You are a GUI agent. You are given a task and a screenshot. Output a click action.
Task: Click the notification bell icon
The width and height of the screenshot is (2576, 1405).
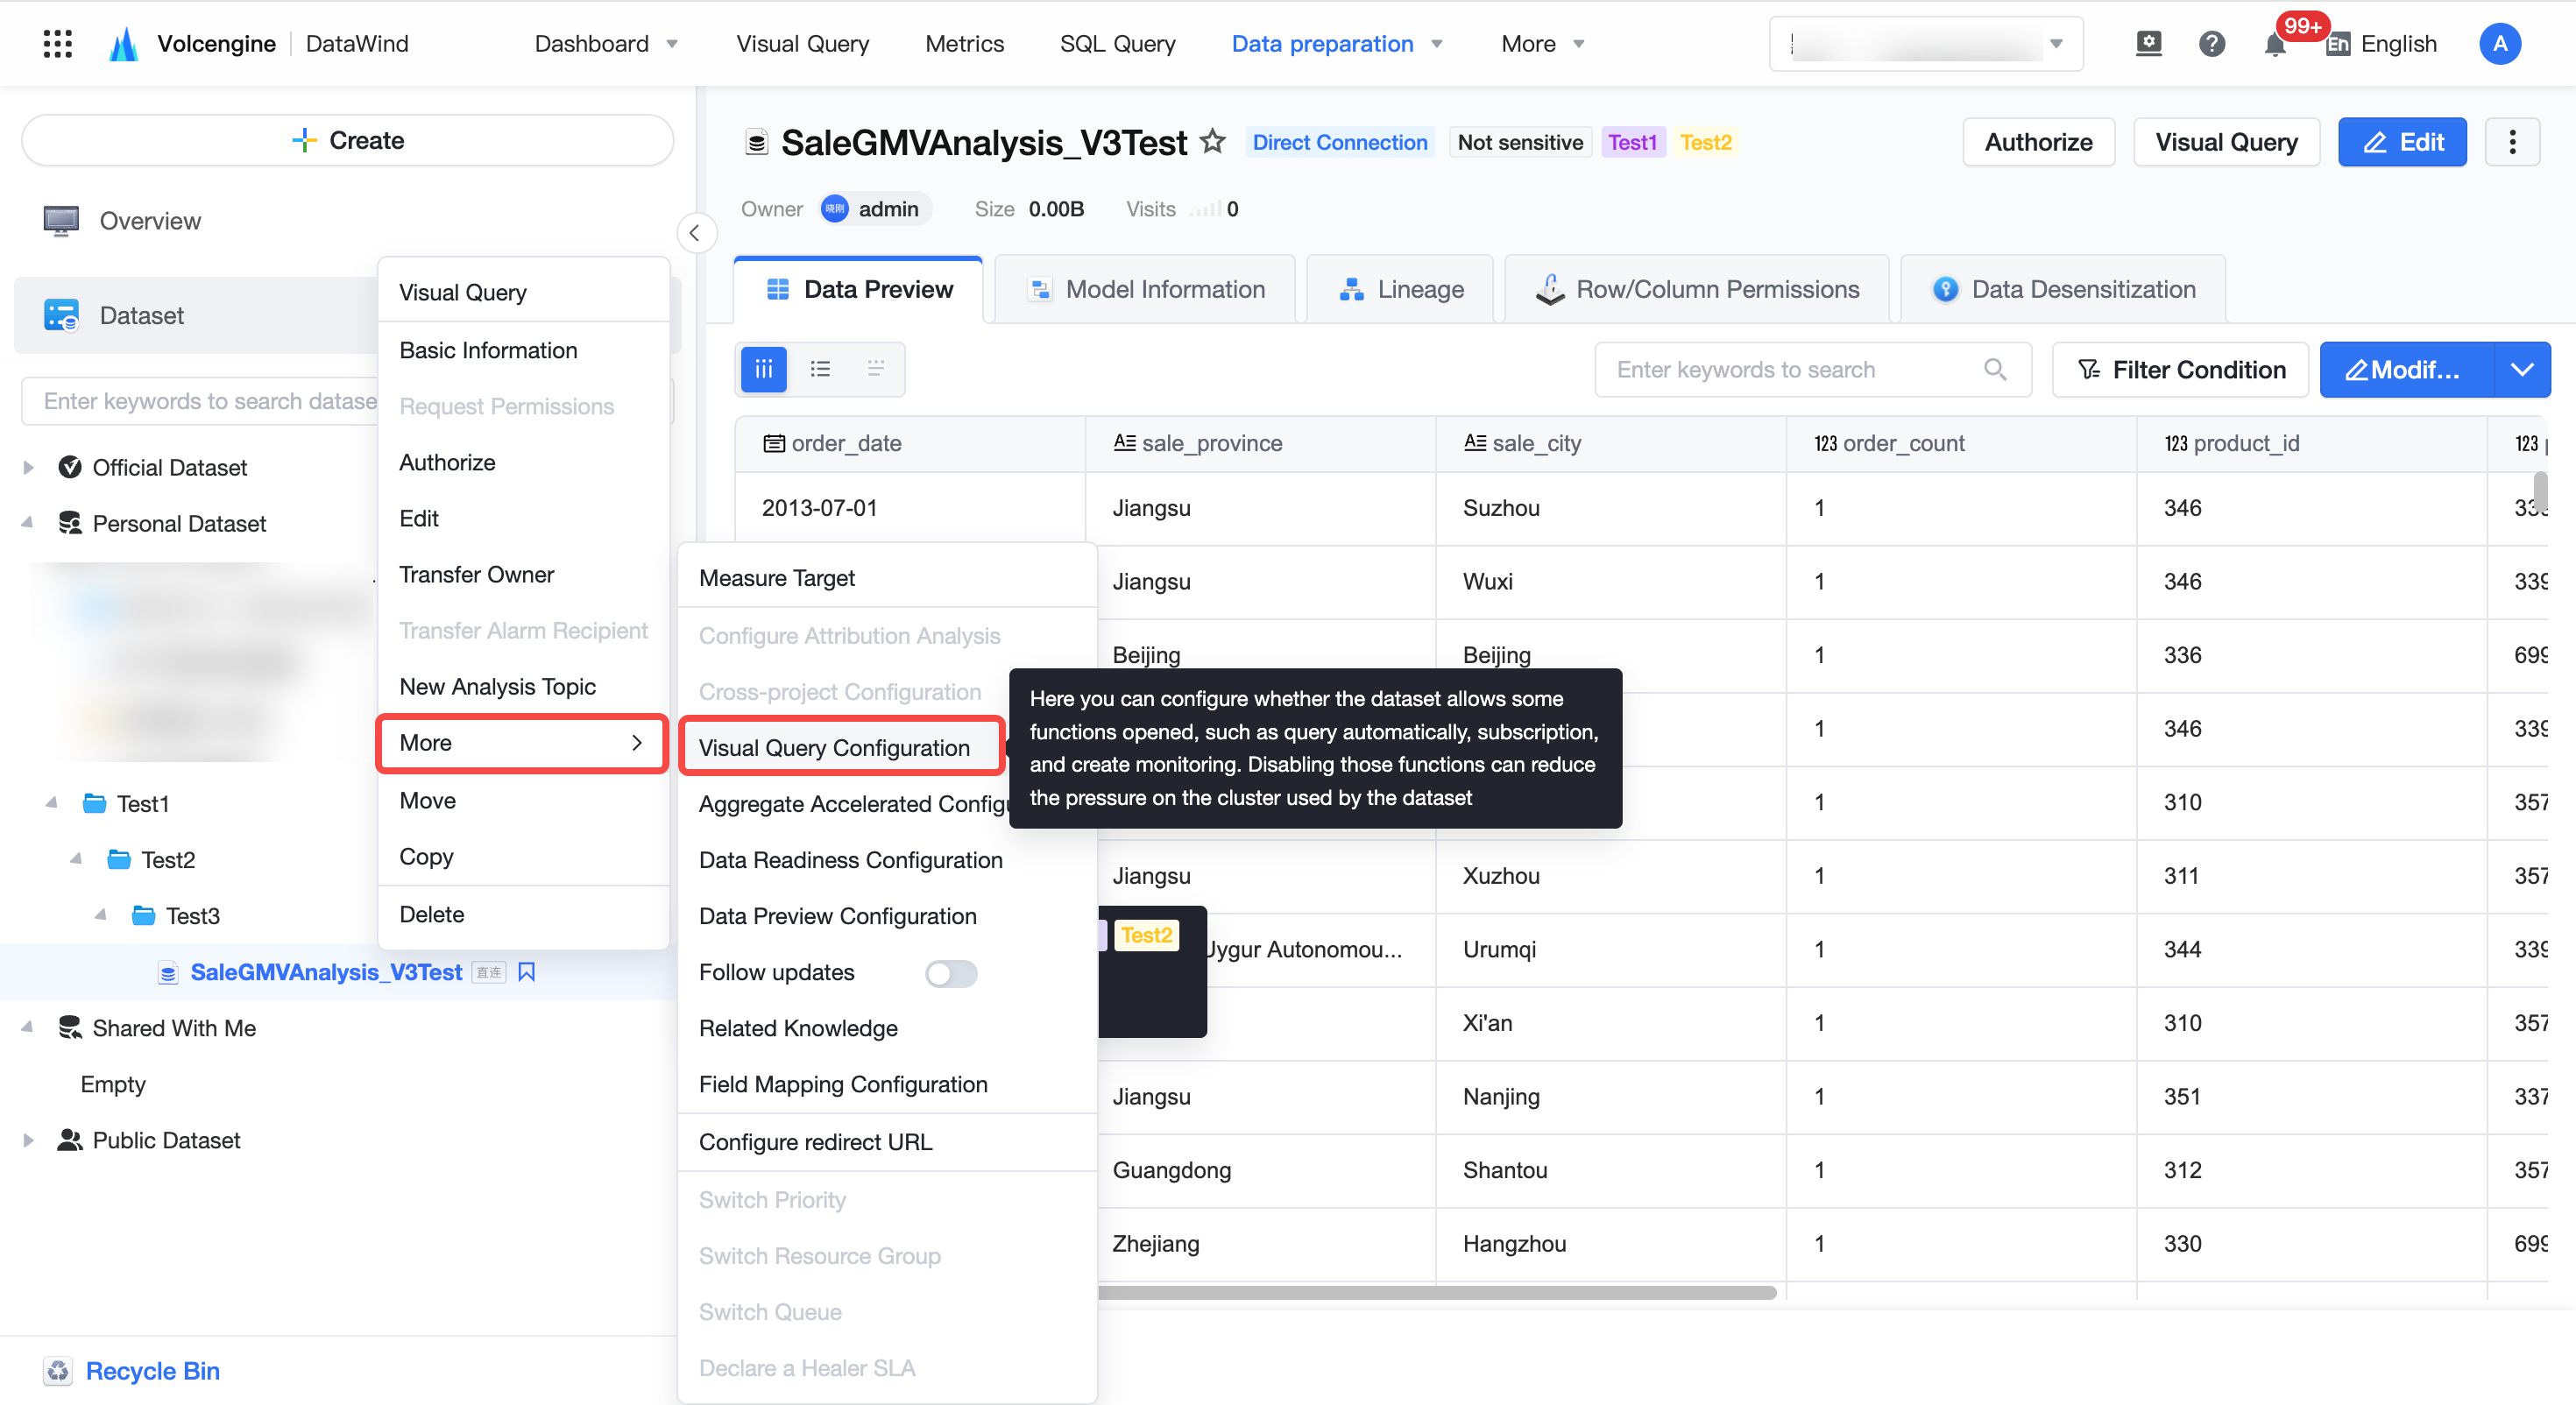2274,44
